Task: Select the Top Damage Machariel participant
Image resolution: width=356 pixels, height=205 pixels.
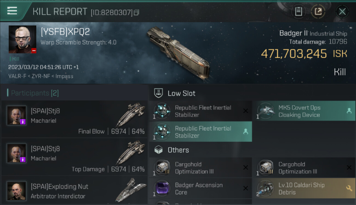Action: [x=74, y=157]
